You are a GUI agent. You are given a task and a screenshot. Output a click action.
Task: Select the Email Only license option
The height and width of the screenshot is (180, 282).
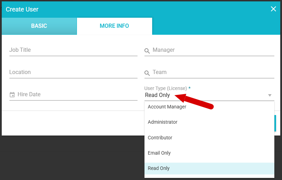[x=159, y=153]
